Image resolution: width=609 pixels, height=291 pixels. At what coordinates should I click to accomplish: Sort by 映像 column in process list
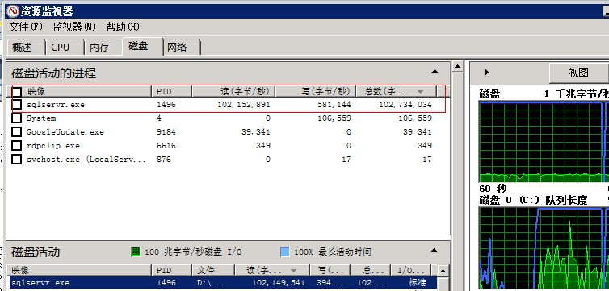point(86,91)
